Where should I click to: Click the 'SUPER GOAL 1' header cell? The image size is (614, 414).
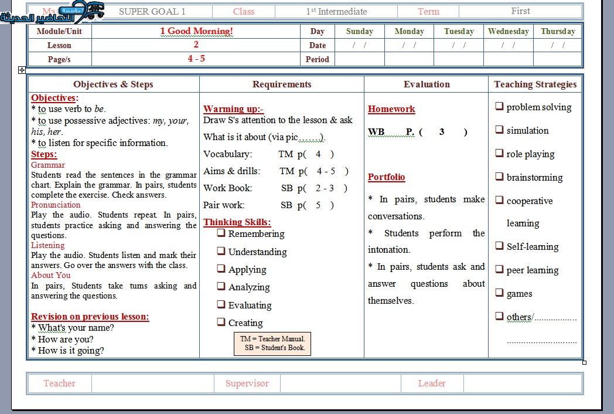[x=152, y=11]
